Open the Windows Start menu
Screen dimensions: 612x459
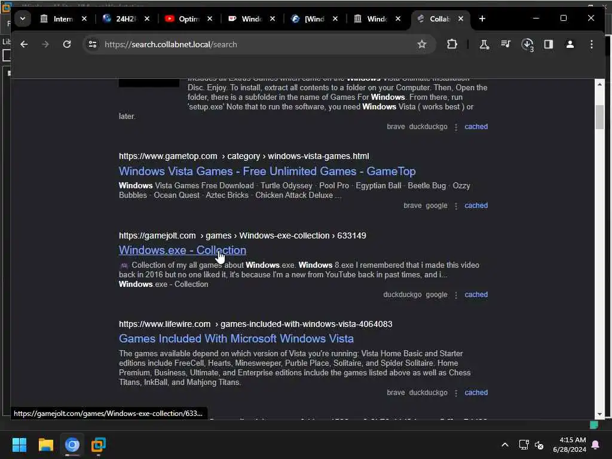[x=19, y=445]
